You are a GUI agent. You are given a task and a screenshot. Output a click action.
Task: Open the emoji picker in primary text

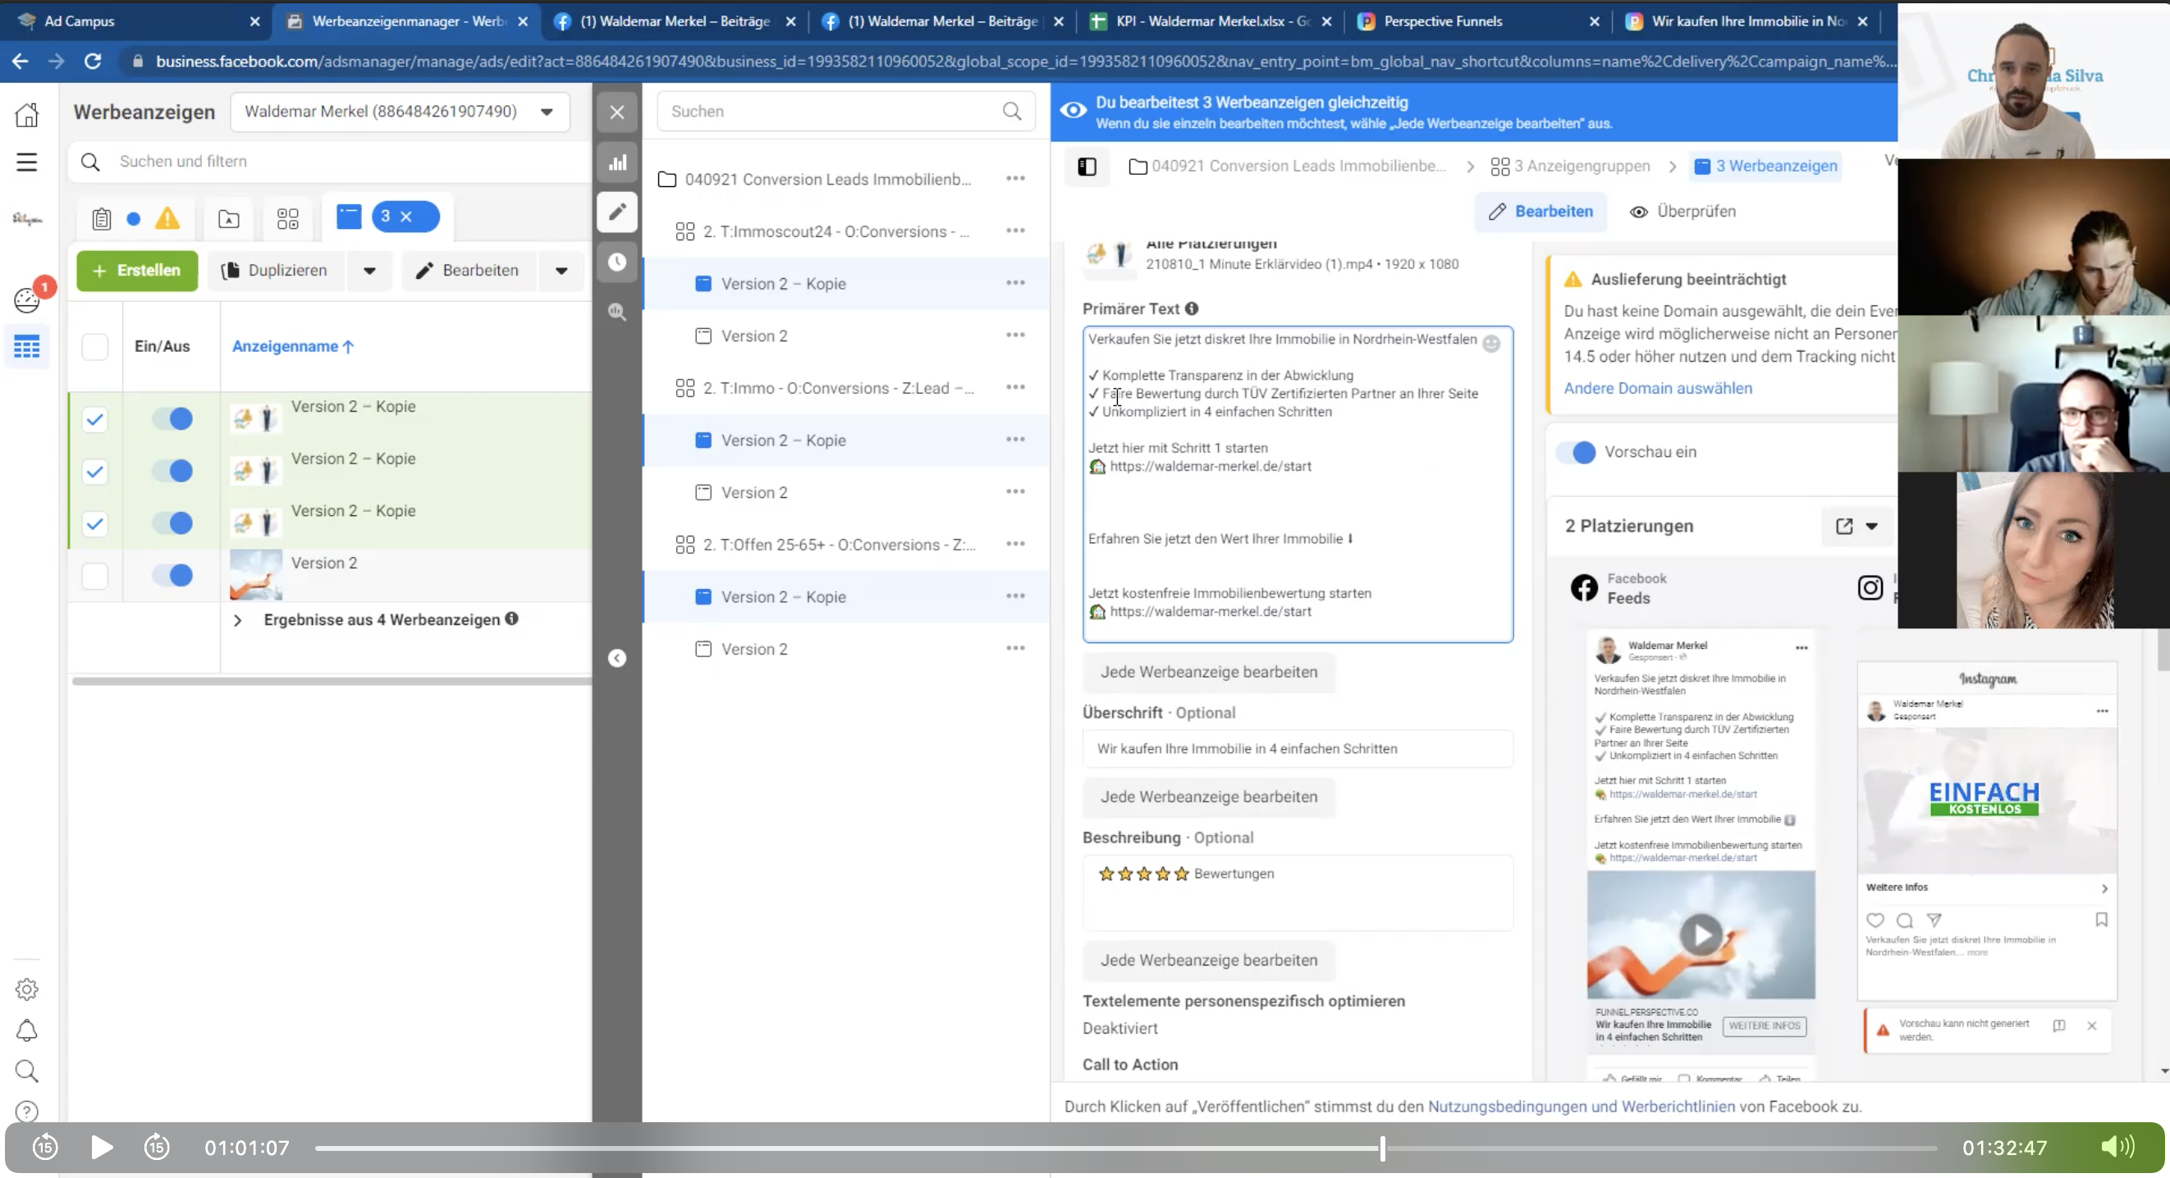pyautogui.click(x=1491, y=344)
